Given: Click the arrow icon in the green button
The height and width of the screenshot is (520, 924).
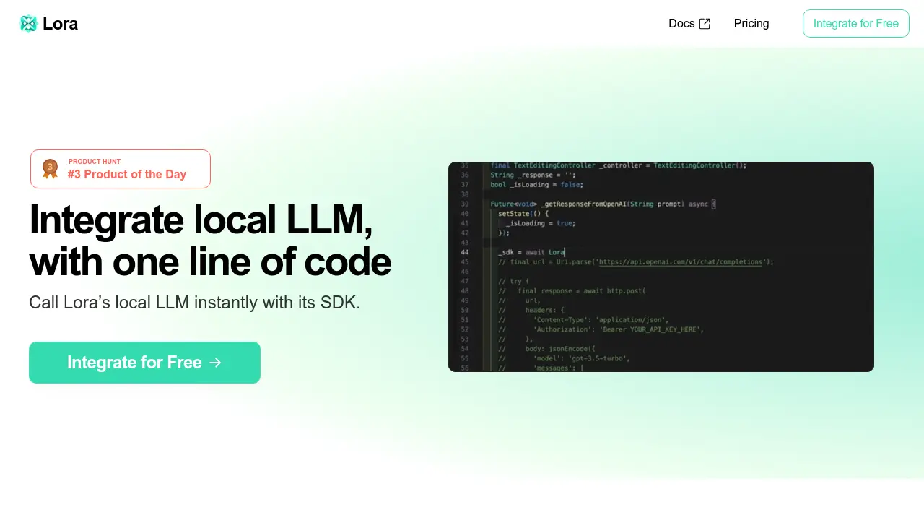Looking at the screenshot, I should [x=215, y=363].
